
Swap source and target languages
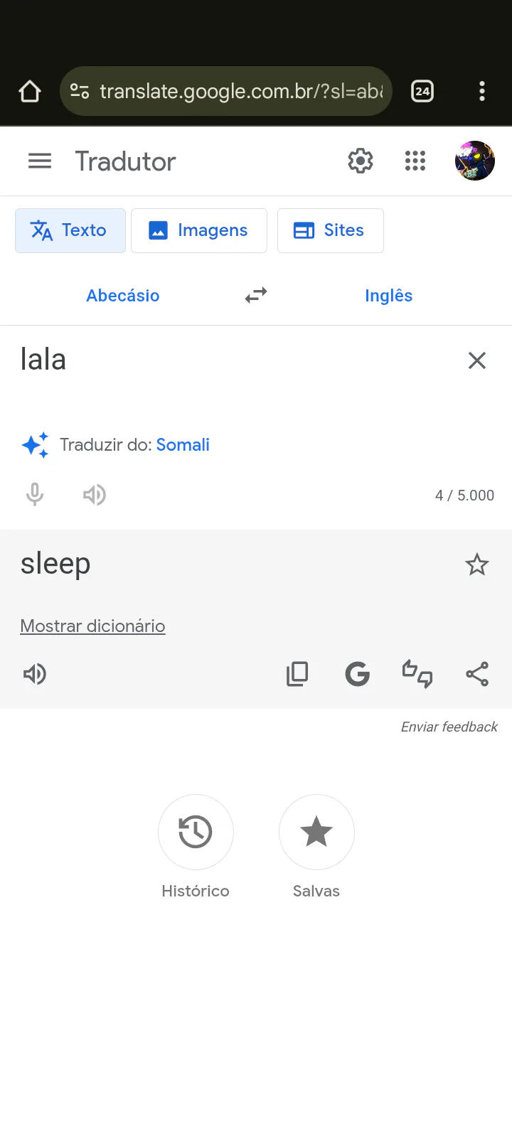click(x=256, y=295)
